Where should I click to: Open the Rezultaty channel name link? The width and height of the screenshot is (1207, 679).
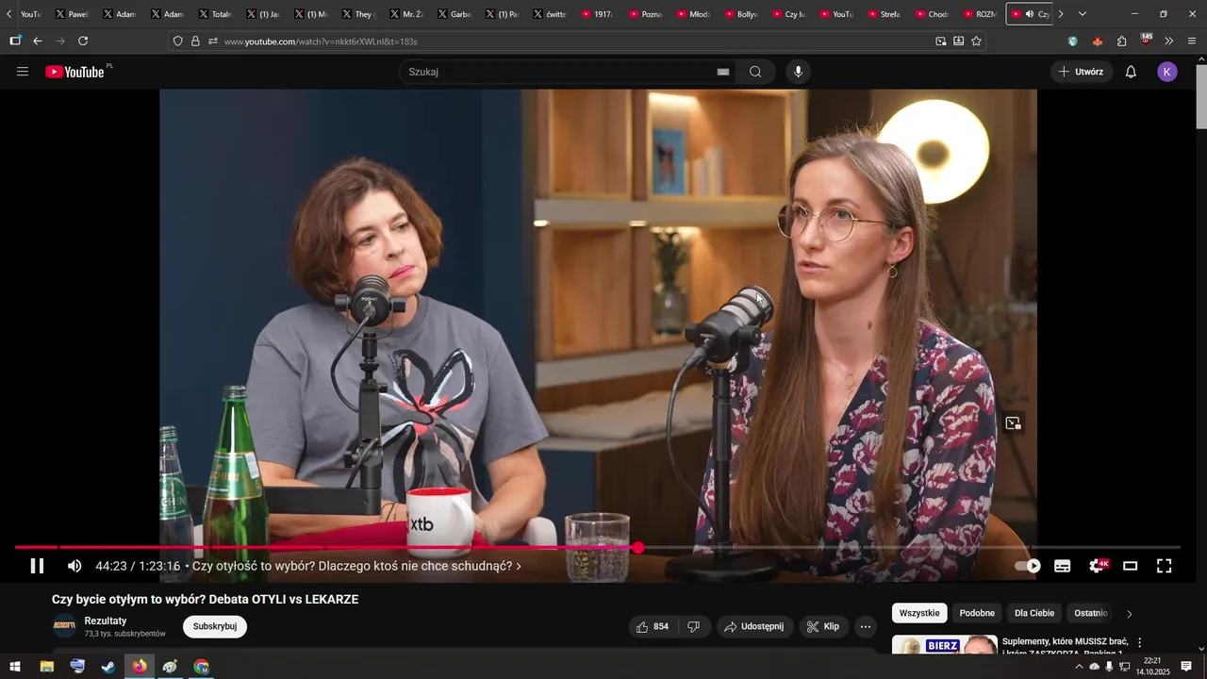click(106, 621)
